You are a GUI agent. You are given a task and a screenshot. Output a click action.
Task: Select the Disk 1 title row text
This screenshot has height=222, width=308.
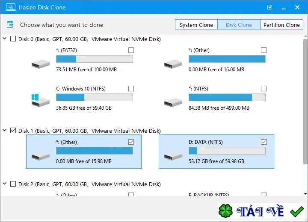tap(89, 131)
